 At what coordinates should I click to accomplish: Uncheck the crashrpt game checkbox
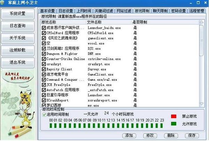point(44,64)
